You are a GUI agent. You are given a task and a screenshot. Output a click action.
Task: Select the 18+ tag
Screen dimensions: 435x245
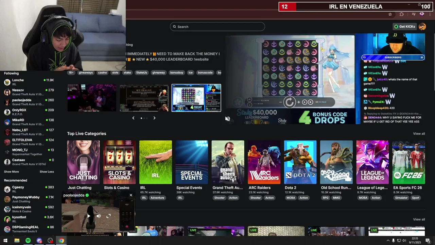[71, 72]
